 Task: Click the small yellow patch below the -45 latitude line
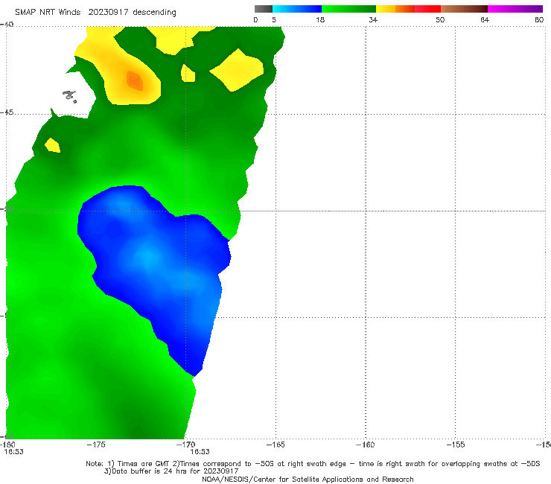[x=52, y=145]
